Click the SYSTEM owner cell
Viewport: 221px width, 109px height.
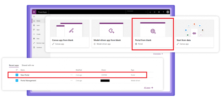click(x=104, y=75)
